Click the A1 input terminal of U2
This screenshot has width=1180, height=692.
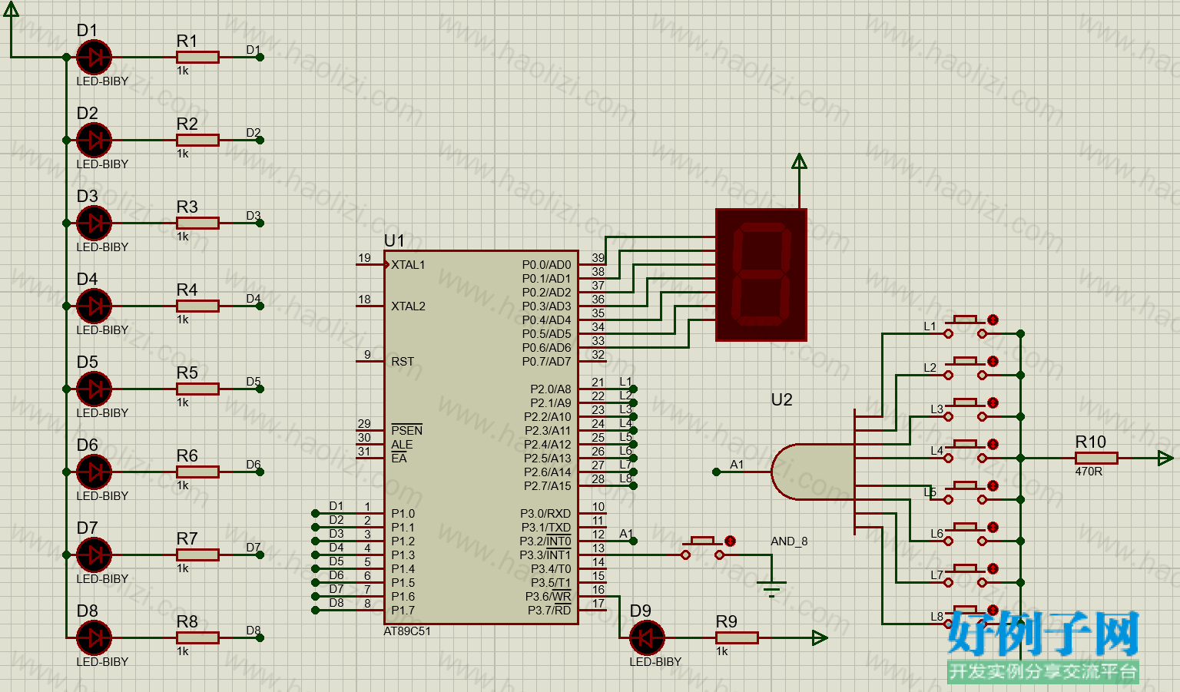click(x=716, y=472)
